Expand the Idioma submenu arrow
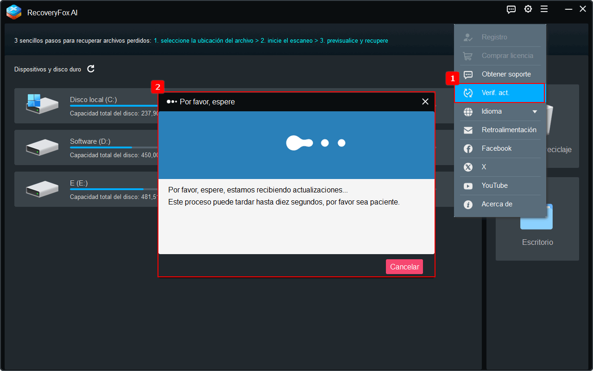The height and width of the screenshot is (371, 593). click(x=535, y=112)
